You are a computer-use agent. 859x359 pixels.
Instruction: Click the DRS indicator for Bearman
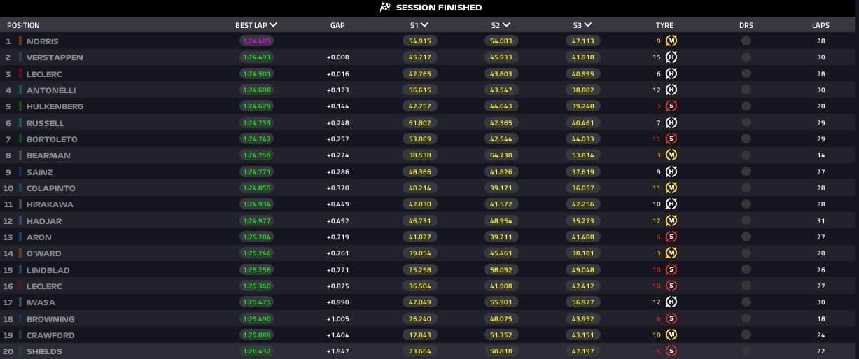pos(746,155)
